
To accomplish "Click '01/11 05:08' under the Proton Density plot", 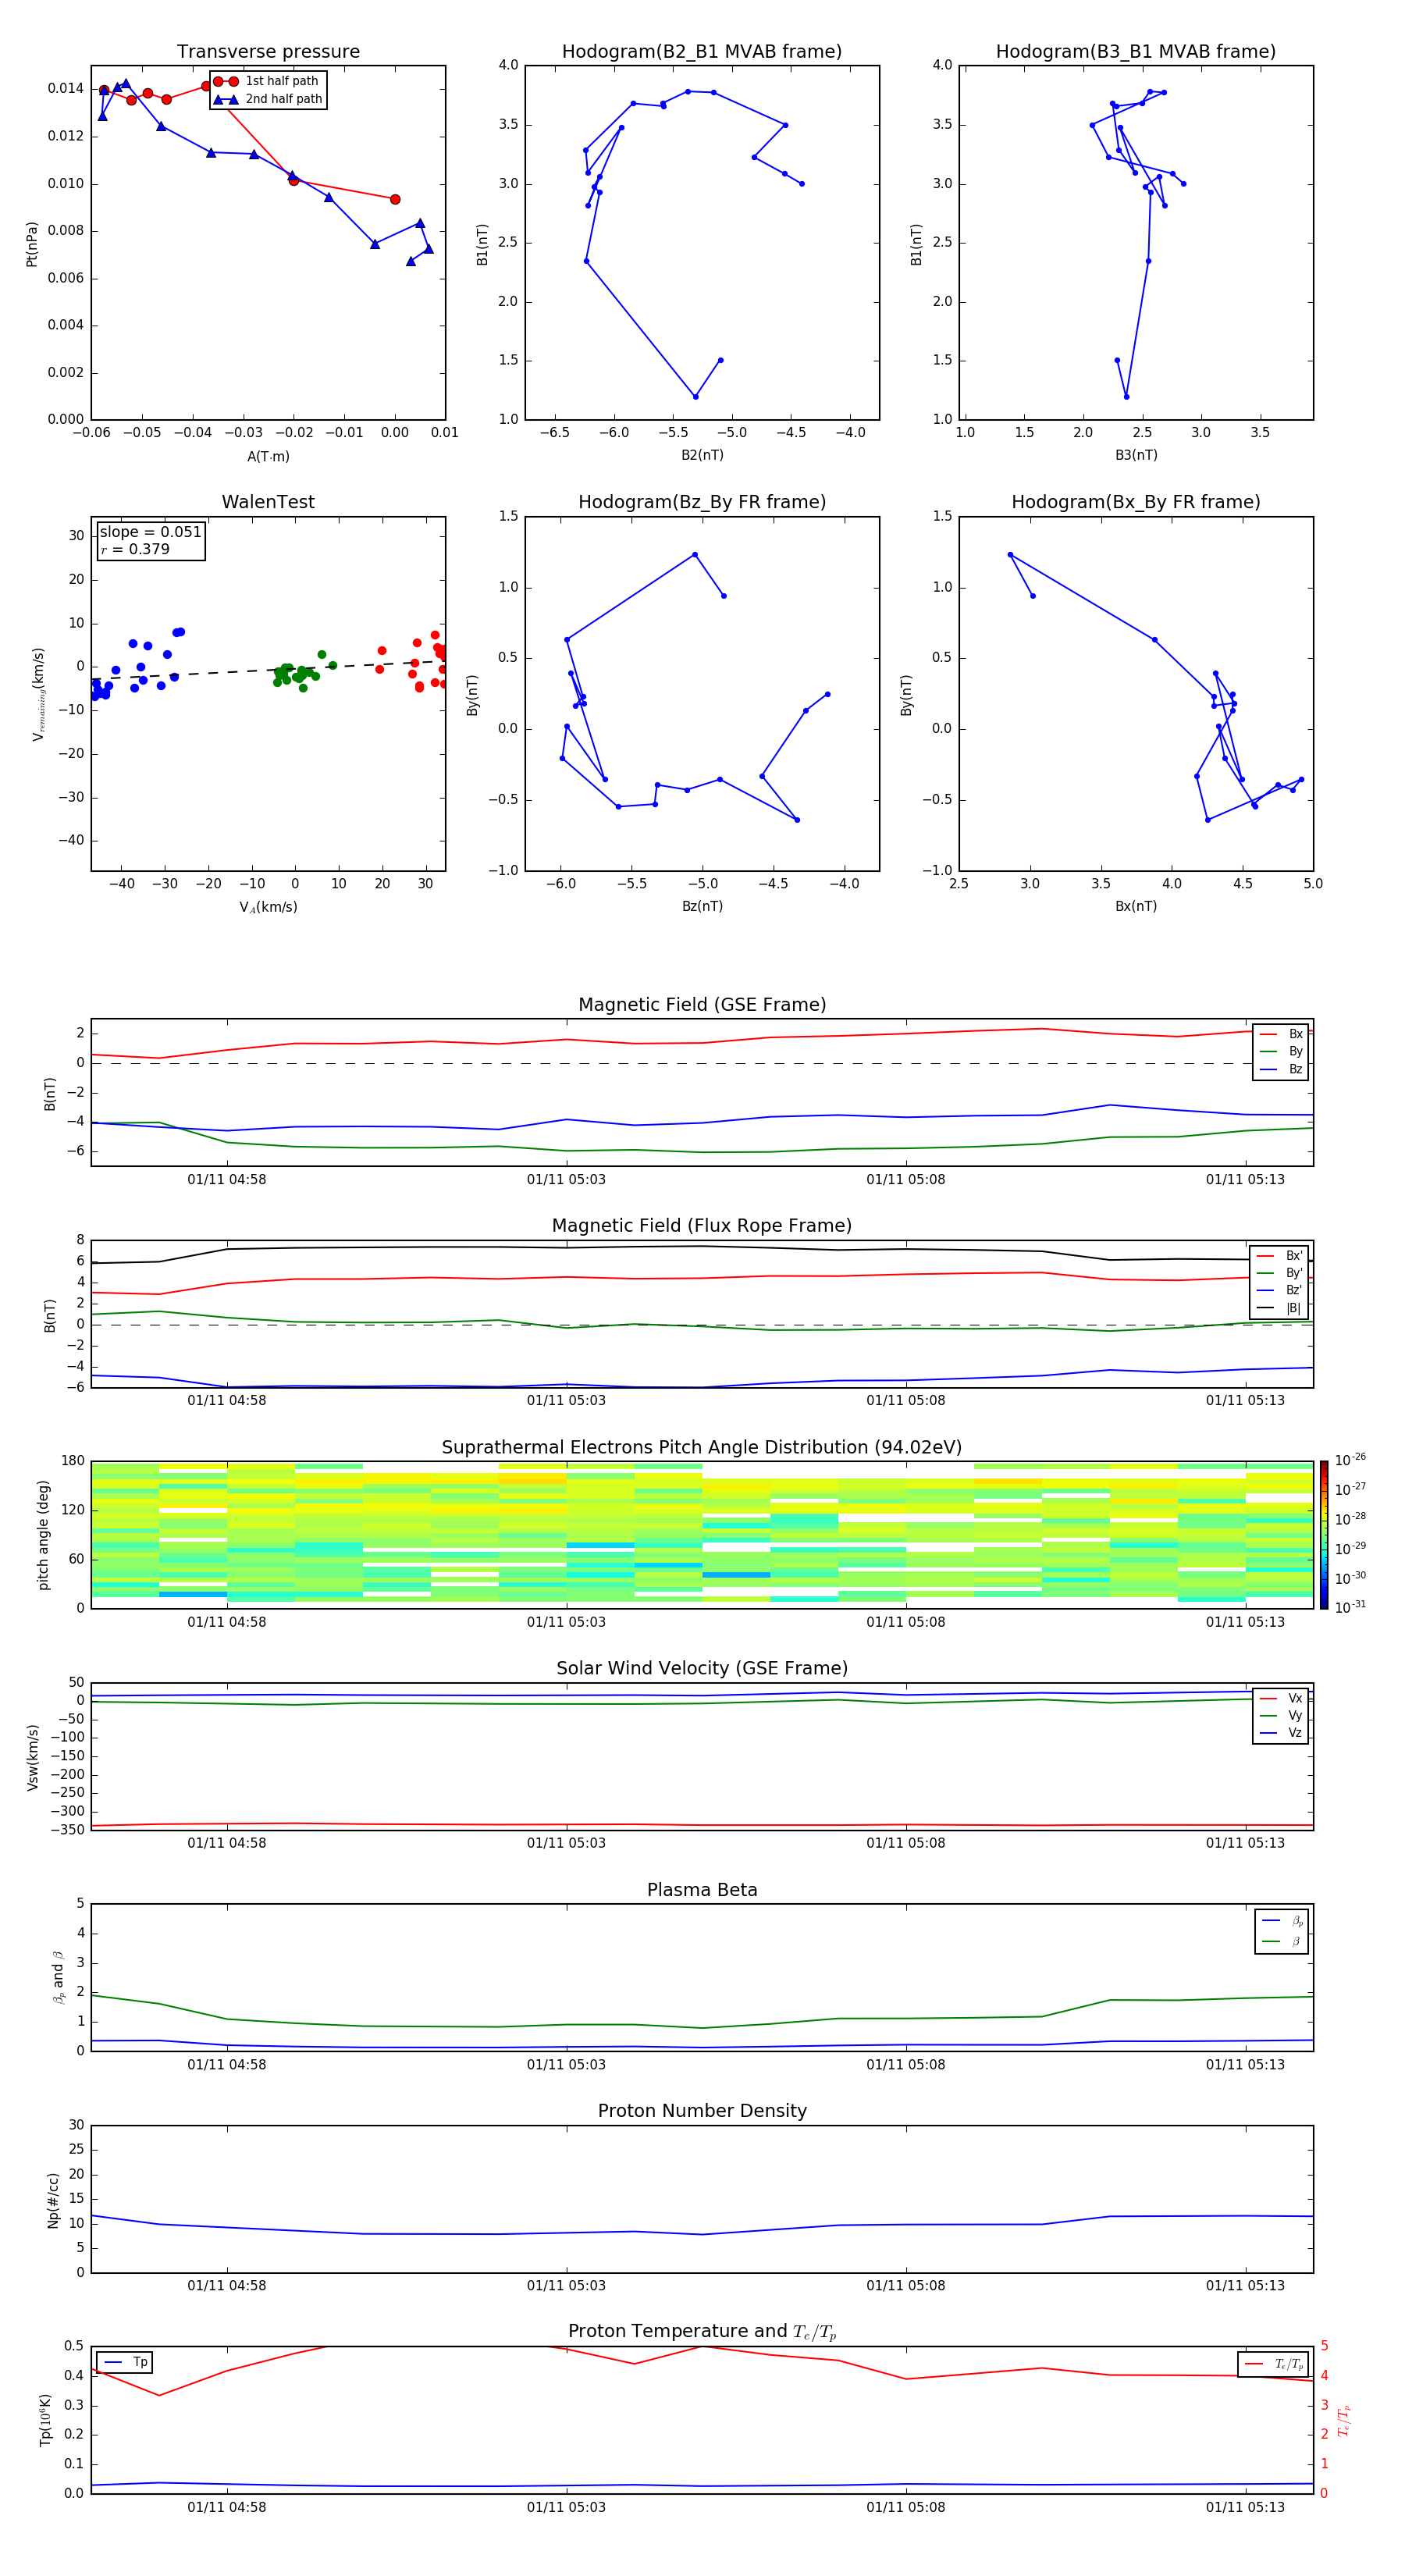I will click(x=905, y=2286).
